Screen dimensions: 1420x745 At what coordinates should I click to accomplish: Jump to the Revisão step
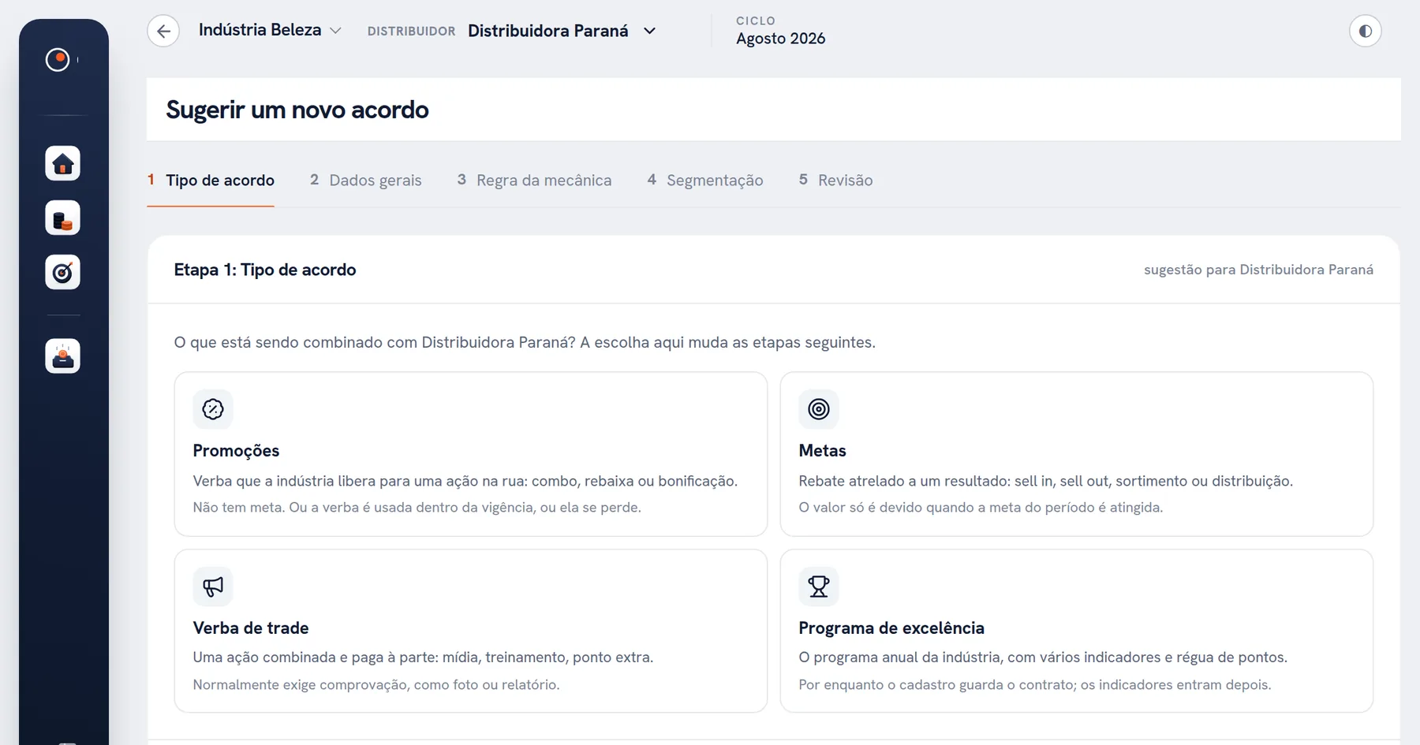tap(835, 180)
